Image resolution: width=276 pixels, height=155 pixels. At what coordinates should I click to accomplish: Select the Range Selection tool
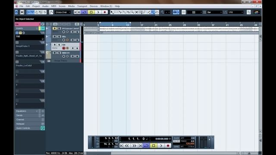116,12
